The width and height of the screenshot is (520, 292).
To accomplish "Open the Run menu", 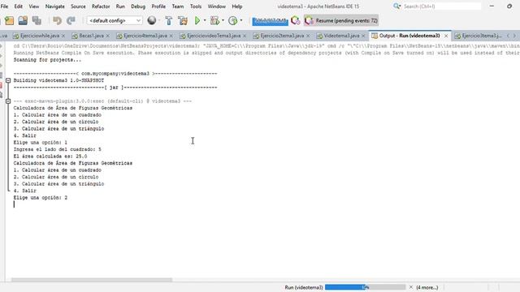I will [120, 6].
